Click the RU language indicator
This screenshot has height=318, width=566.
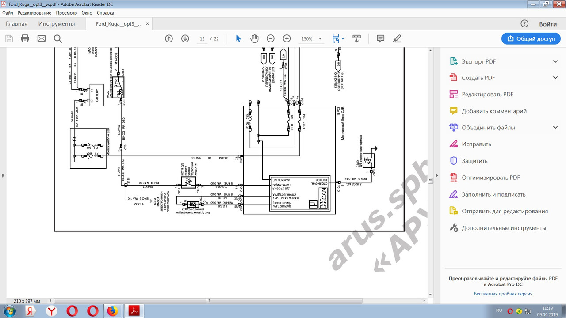(x=499, y=310)
